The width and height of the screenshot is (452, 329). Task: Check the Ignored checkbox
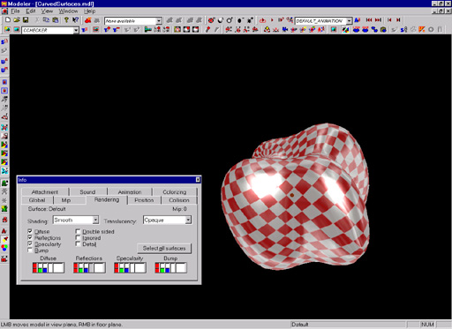(78, 237)
